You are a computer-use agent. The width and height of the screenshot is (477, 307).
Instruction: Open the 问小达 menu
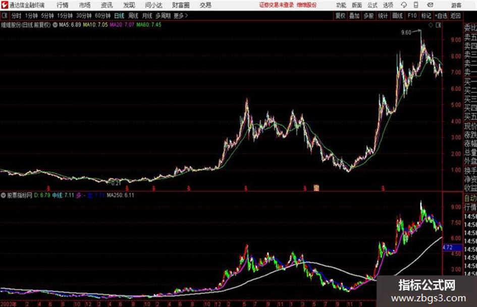click(153, 5)
